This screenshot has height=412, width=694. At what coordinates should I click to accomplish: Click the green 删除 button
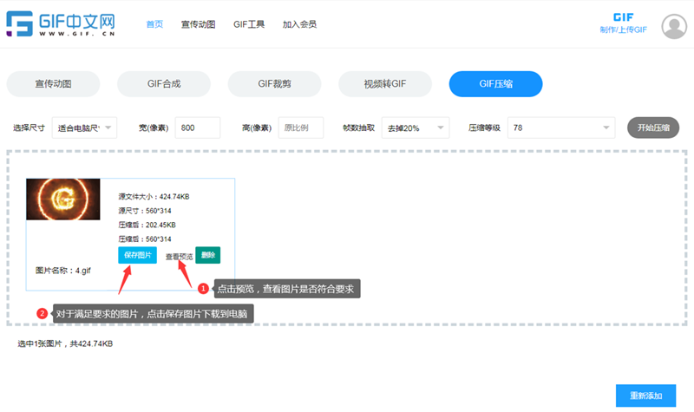tap(207, 255)
